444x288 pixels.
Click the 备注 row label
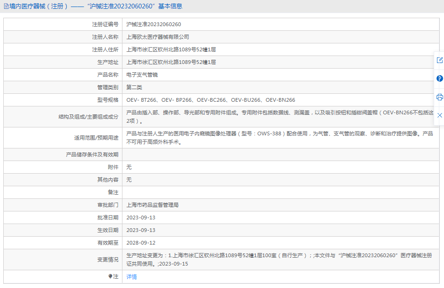(x=113, y=192)
